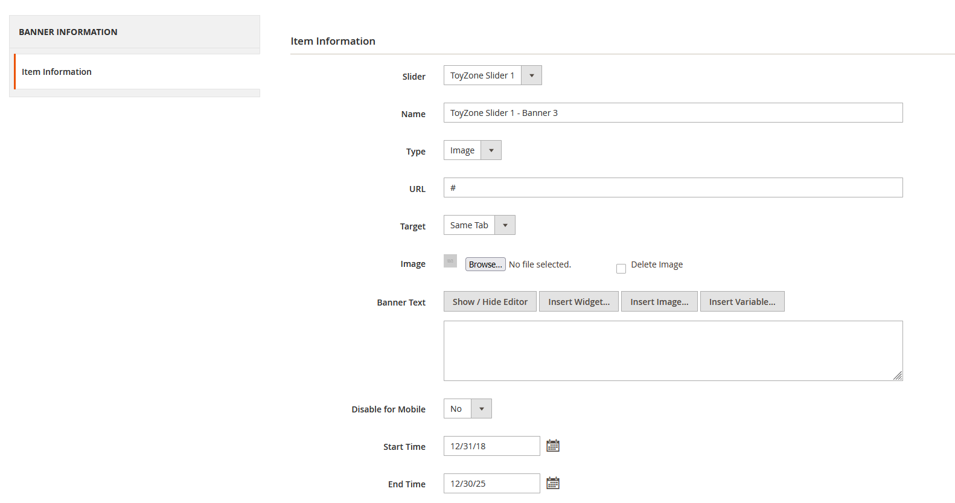The width and height of the screenshot is (955, 503).
Task: Click Browse... to choose an image file
Action: coord(485,264)
